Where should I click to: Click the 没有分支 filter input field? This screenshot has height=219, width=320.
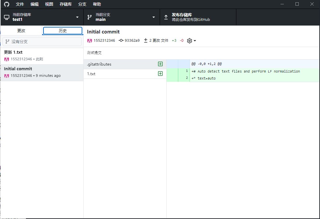(42, 41)
